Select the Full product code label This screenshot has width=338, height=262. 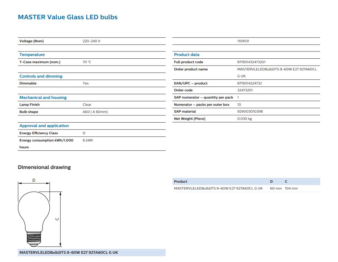(189, 62)
